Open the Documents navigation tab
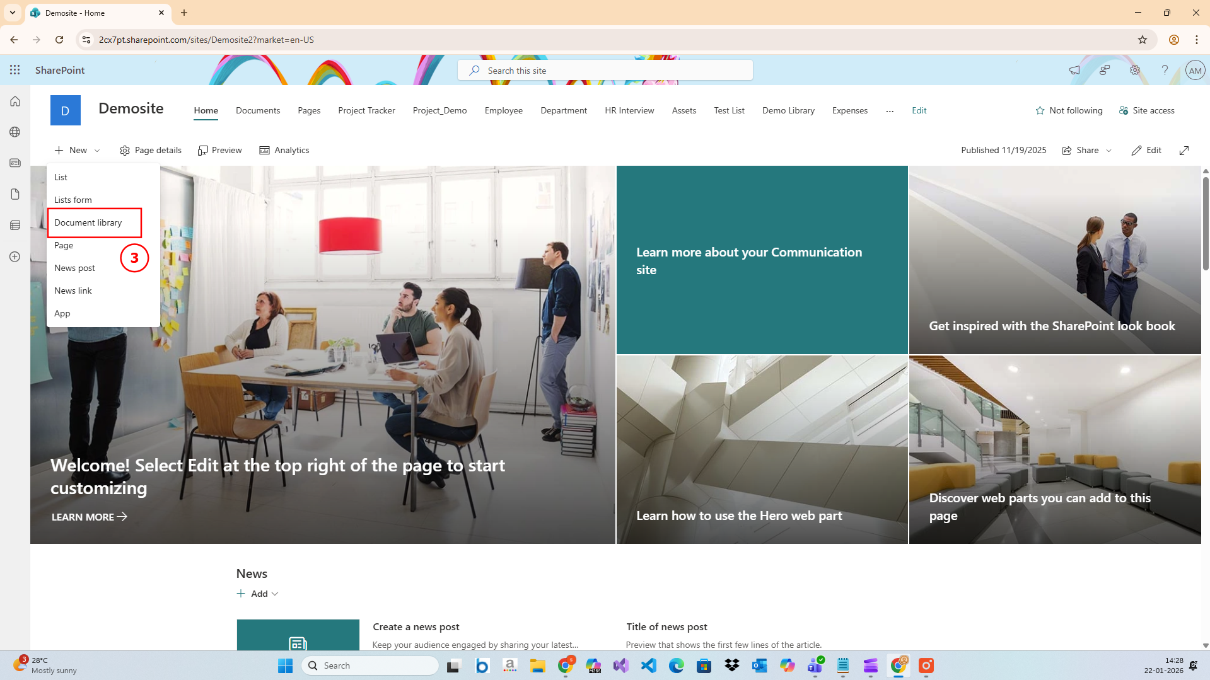Viewport: 1210px width, 680px height. tap(258, 111)
